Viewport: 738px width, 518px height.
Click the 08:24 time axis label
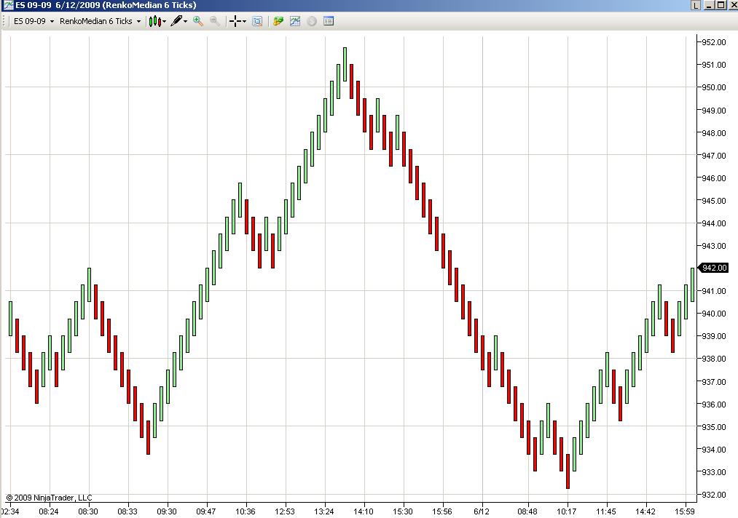[x=49, y=511]
